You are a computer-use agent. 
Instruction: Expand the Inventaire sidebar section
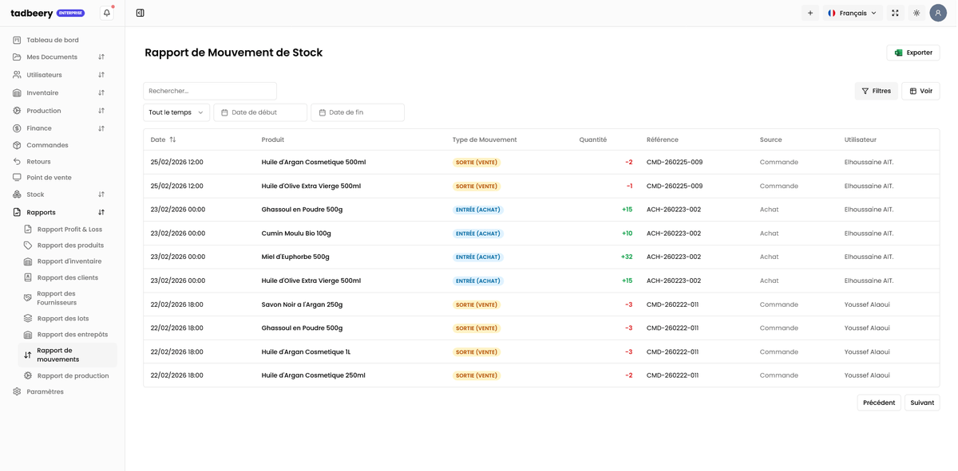[x=101, y=93]
